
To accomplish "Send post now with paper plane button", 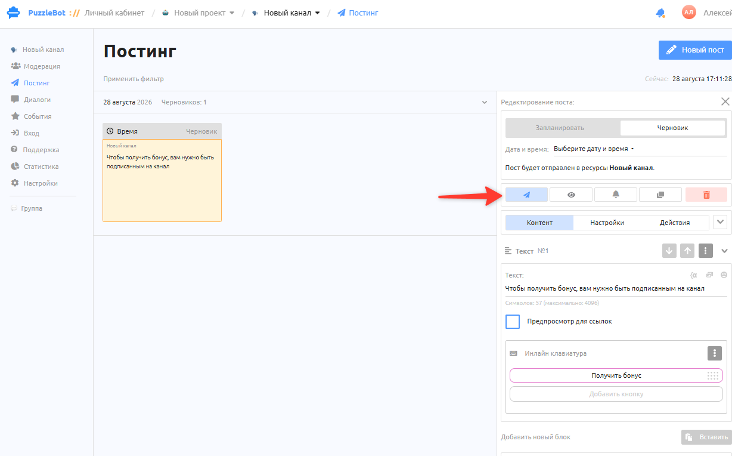I will 526,195.
